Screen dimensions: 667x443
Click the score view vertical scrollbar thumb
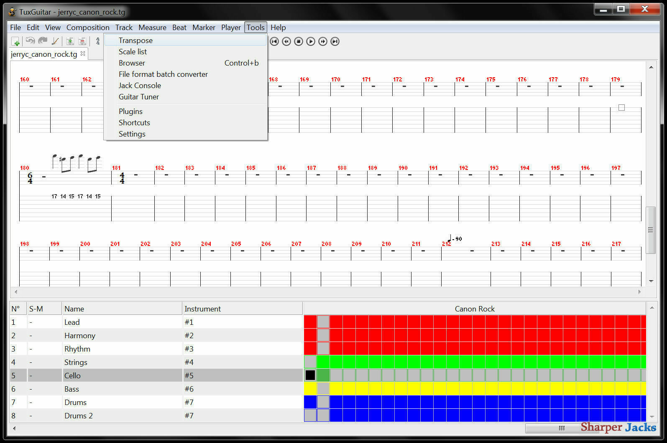point(651,230)
